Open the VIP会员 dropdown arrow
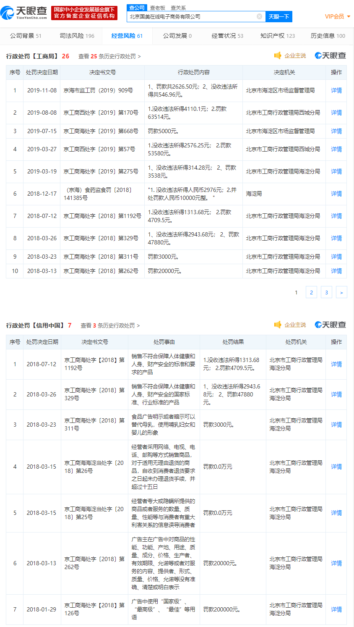The height and width of the screenshot is (627, 354). [x=349, y=17]
